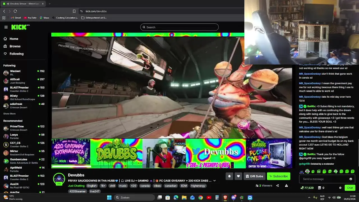Select the 18+ tag

[103, 186]
